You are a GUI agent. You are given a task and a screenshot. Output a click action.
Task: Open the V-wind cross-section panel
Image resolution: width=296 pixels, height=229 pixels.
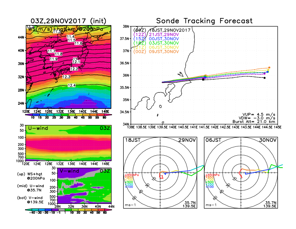[84, 186]
